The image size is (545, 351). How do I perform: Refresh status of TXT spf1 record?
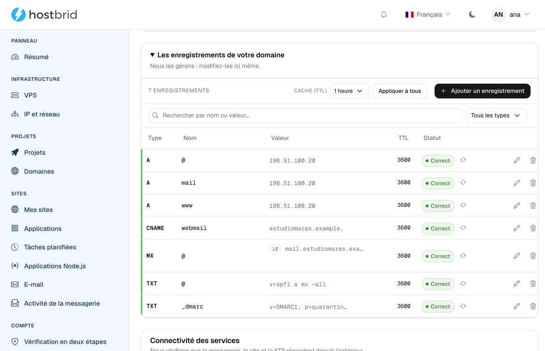click(463, 284)
